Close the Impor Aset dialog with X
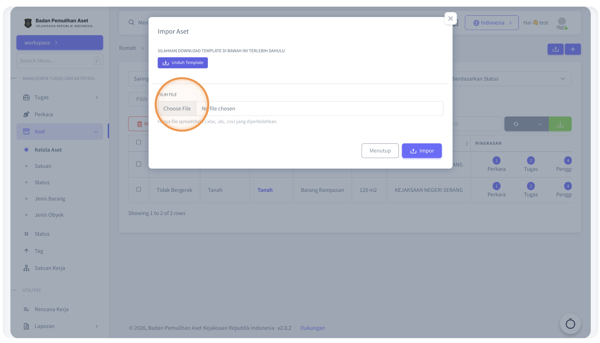 pyautogui.click(x=450, y=18)
